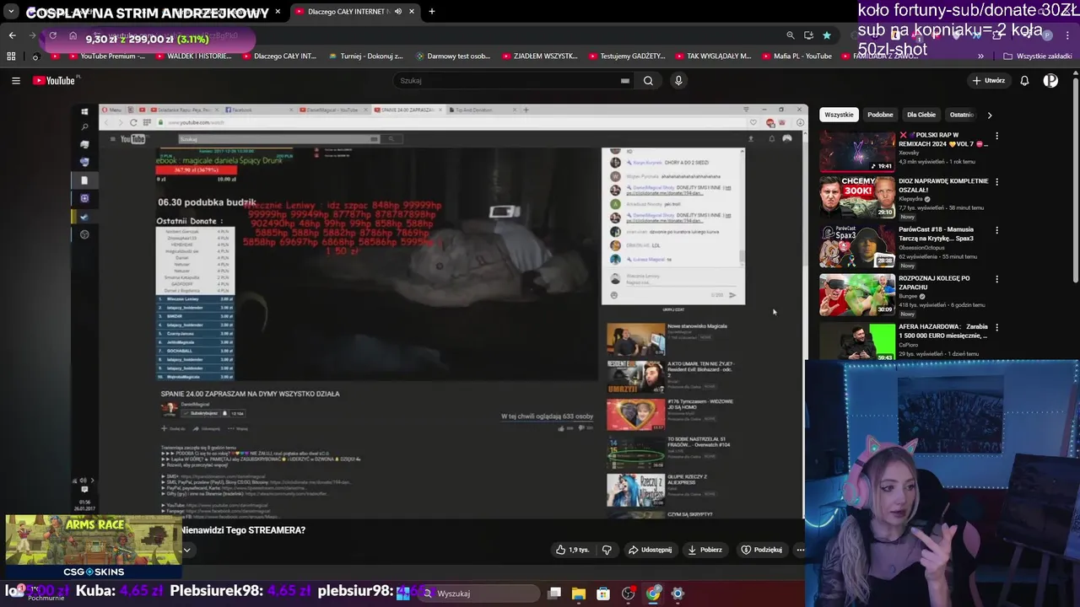Open ROZPOZNAJ KOLEGĘ PO ZAPACHU title link

934,282
